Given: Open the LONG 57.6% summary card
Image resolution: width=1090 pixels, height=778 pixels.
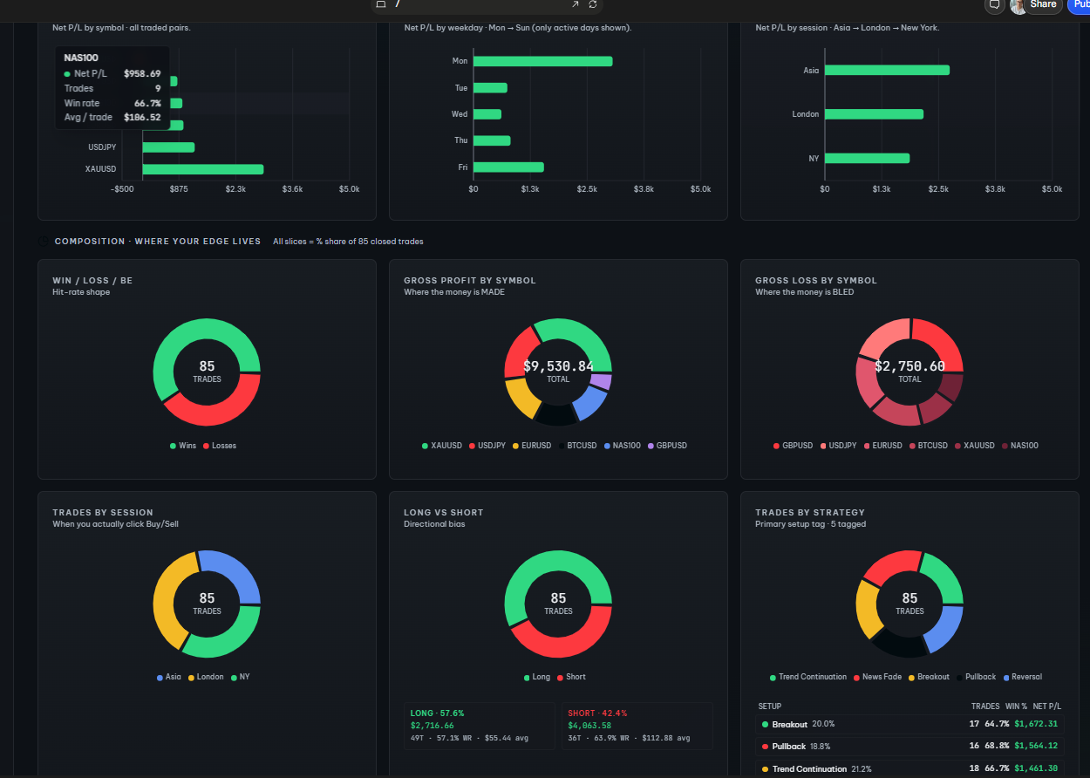Looking at the screenshot, I should [479, 726].
